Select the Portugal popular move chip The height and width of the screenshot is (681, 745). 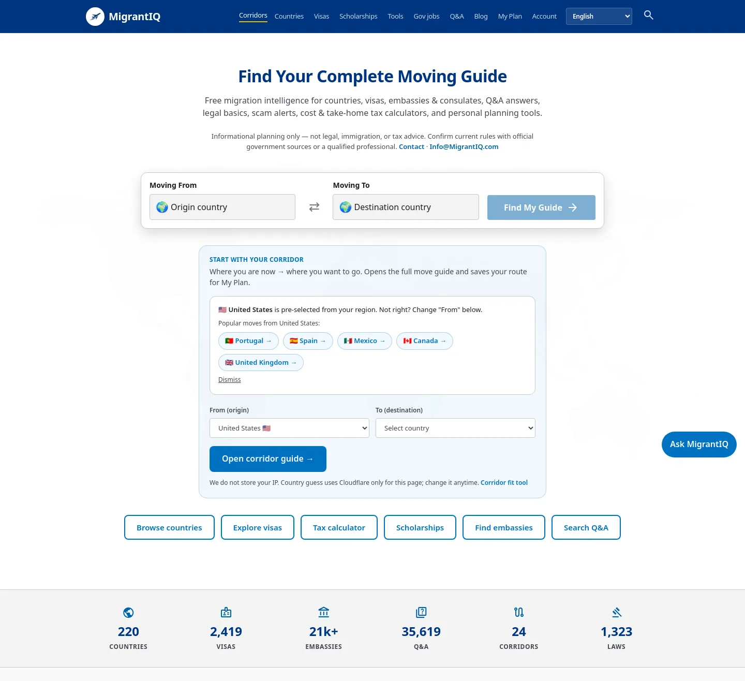(x=248, y=341)
